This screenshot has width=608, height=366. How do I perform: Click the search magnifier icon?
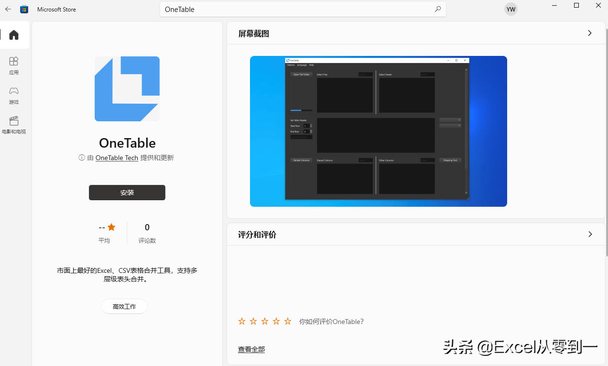[437, 9]
